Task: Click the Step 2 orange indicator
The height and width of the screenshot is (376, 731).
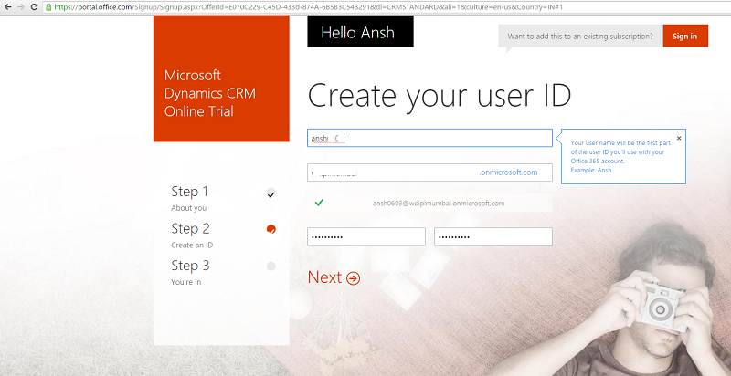Action: pos(270,229)
